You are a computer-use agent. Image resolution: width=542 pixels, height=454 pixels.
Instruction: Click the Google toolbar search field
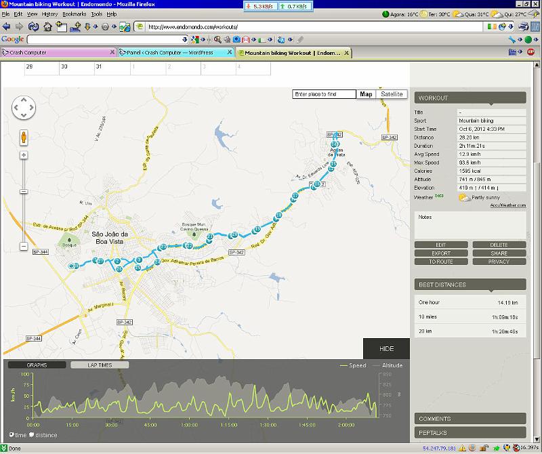pos(104,40)
